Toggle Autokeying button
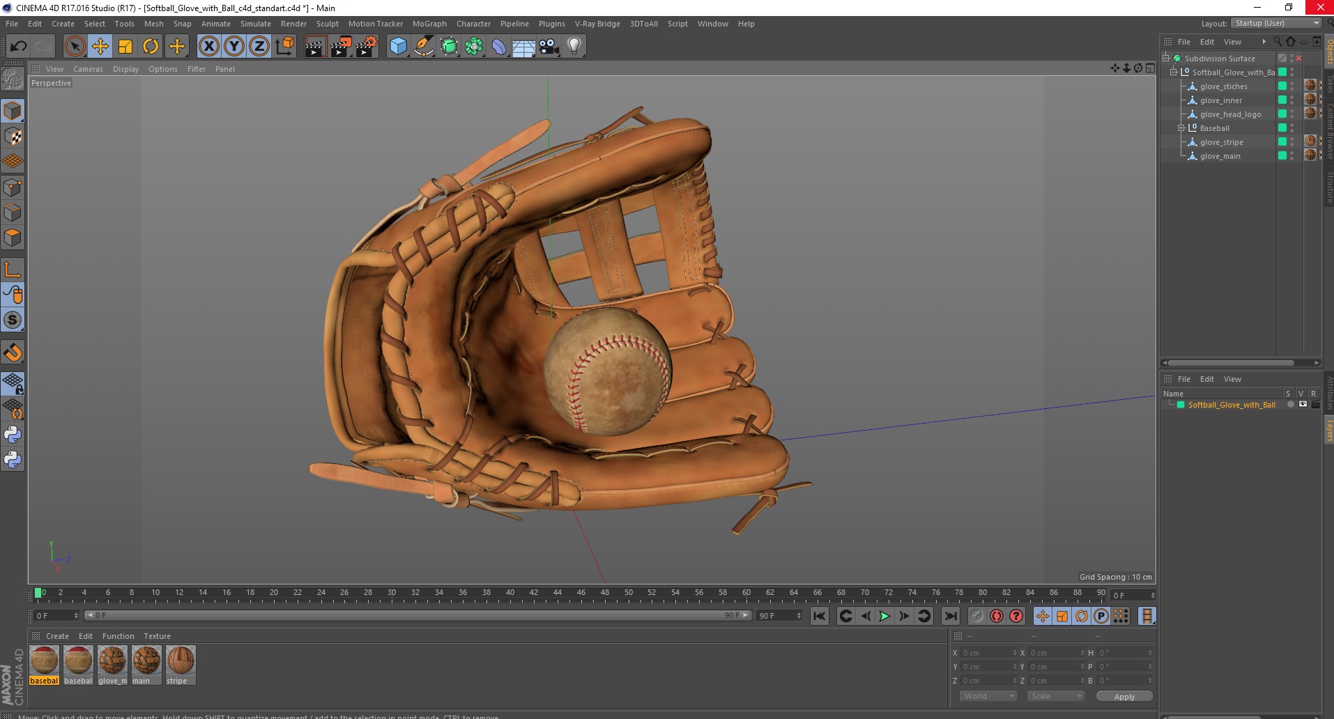The width and height of the screenshot is (1334, 719). point(997,616)
